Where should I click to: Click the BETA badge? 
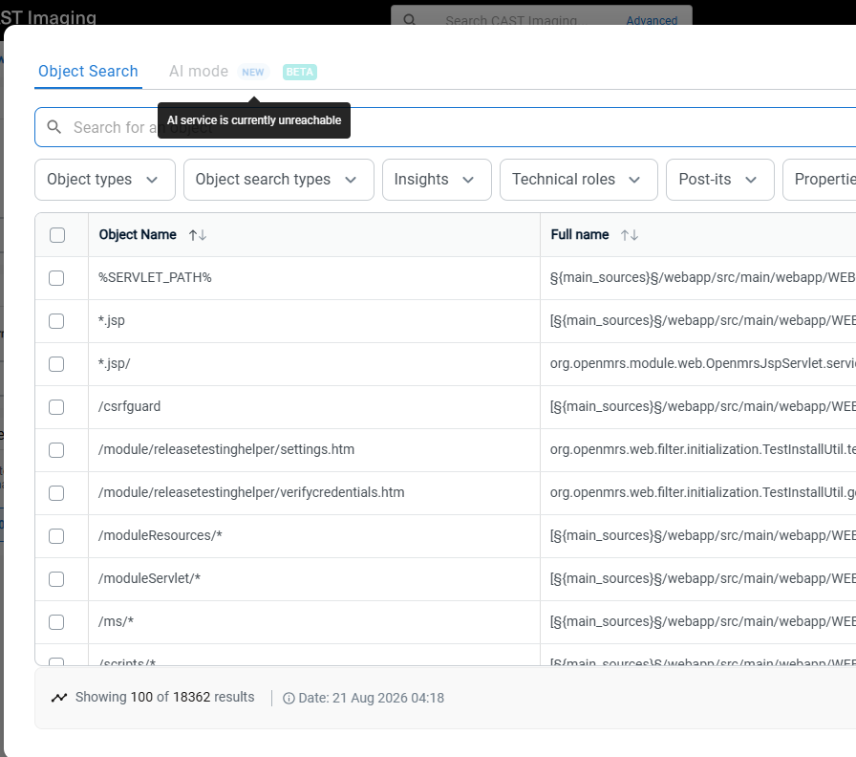(x=300, y=72)
